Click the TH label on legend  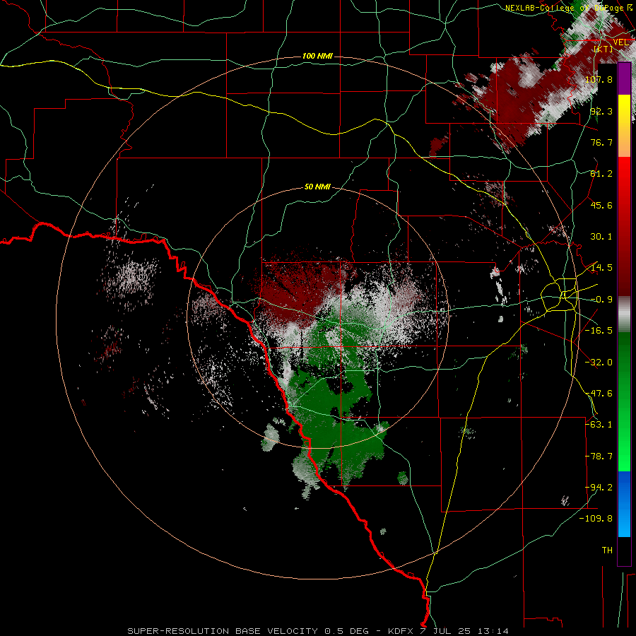[x=607, y=550]
